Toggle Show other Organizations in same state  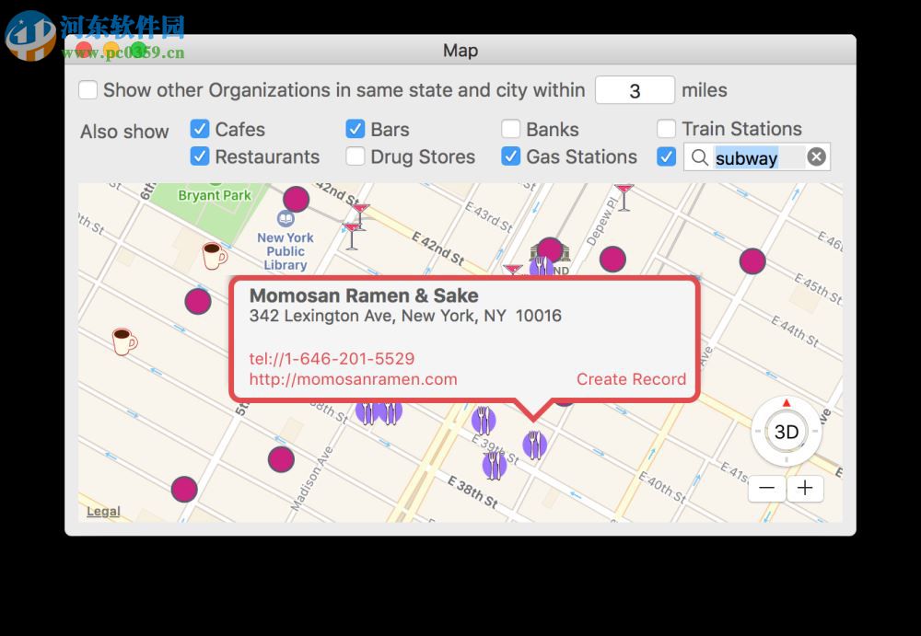87,90
